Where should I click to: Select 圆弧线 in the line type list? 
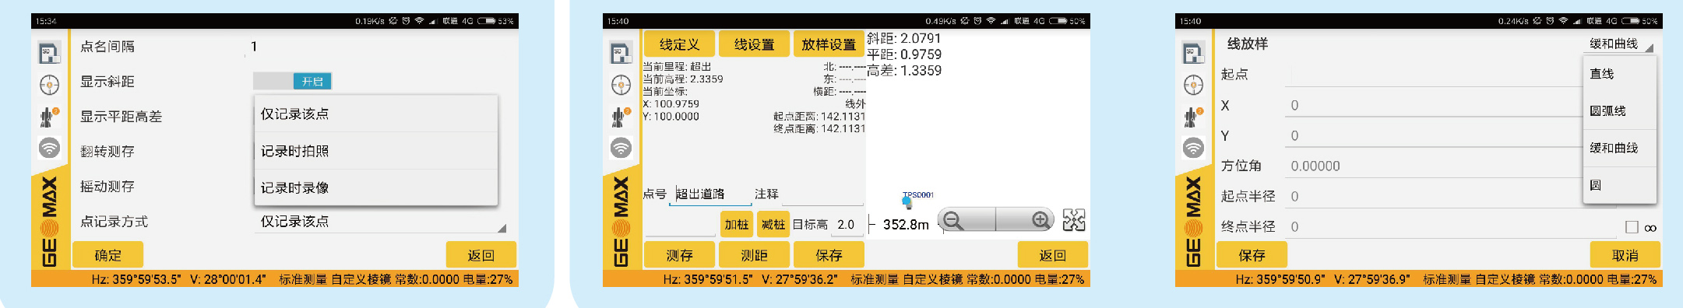click(1620, 111)
